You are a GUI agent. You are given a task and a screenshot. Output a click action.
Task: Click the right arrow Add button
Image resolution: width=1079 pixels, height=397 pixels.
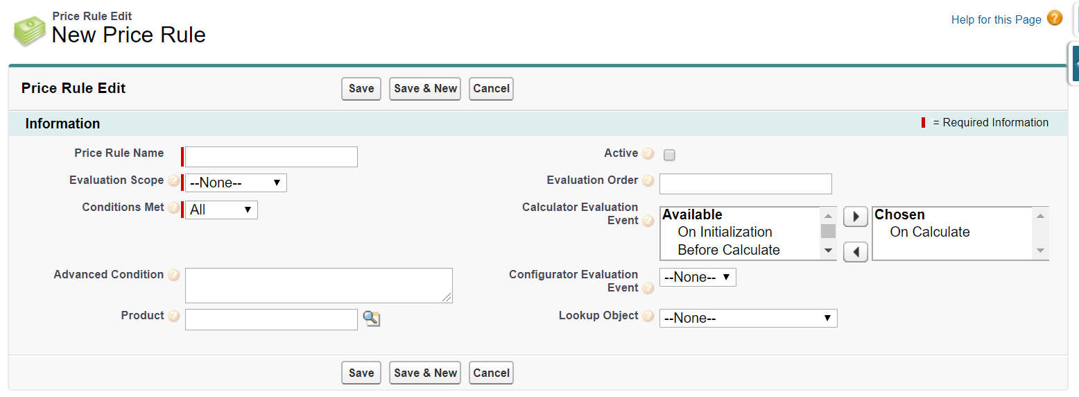(856, 217)
